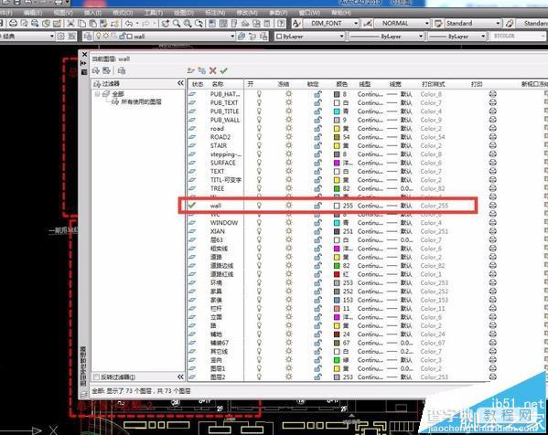Select all-used-layers filter tree item
548x435 pixels.
pos(141,102)
